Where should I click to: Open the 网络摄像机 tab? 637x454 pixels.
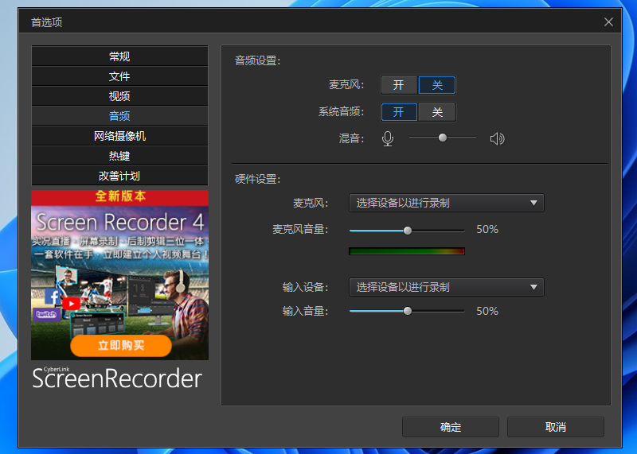point(120,136)
